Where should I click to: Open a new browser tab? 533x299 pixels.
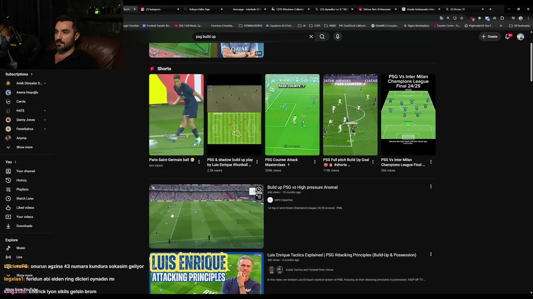(x=490, y=9)
